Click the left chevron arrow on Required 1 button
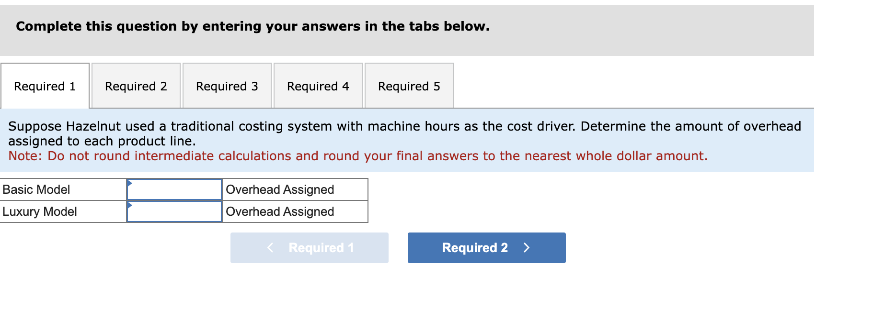This screenshot has height=310, width=896. pyautogui.click(x=270, y=248)
